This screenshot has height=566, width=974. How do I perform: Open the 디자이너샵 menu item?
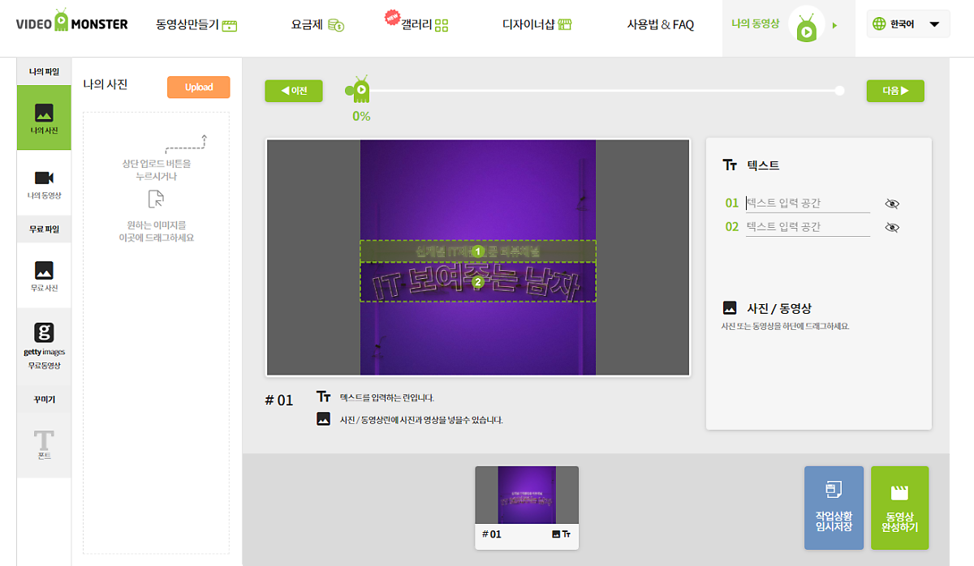[x=537, y=25]
